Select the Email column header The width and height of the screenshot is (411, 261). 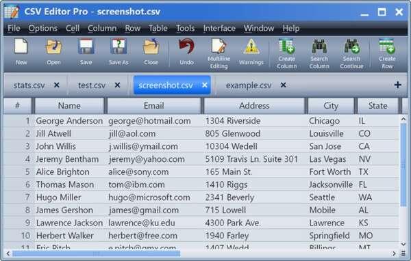pyautogui.click(x=154, y=106)
